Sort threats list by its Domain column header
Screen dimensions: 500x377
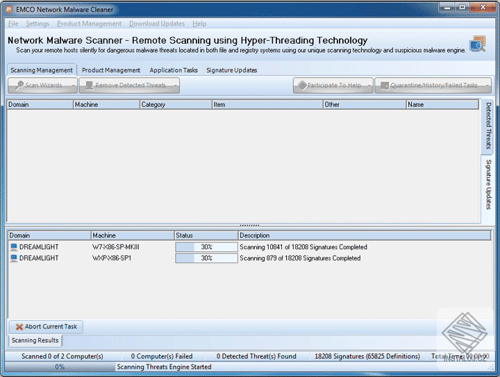pos(40,105)
